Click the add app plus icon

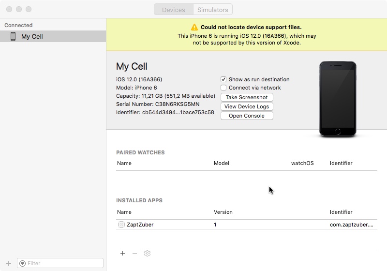click(122, 253)
